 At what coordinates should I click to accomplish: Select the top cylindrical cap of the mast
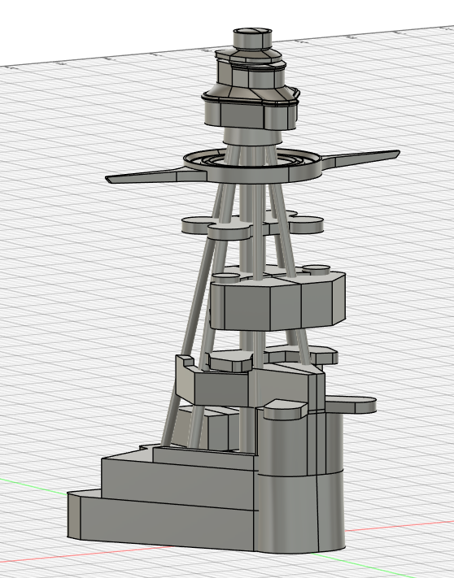[253, 39]
